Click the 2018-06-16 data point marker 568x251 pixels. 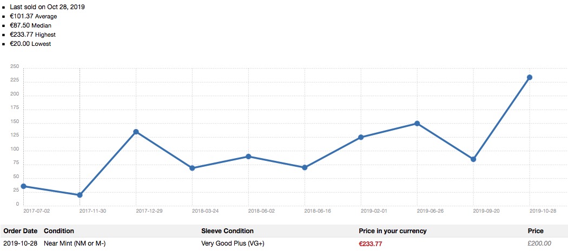(305, 167)
